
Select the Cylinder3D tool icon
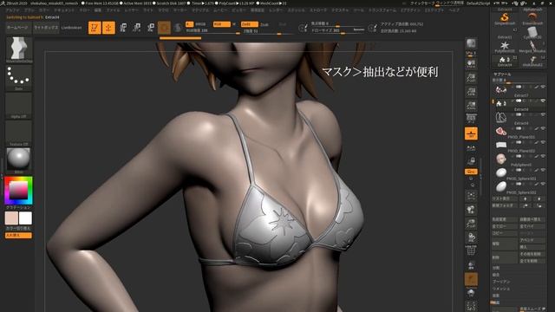[x=532, y=33]
